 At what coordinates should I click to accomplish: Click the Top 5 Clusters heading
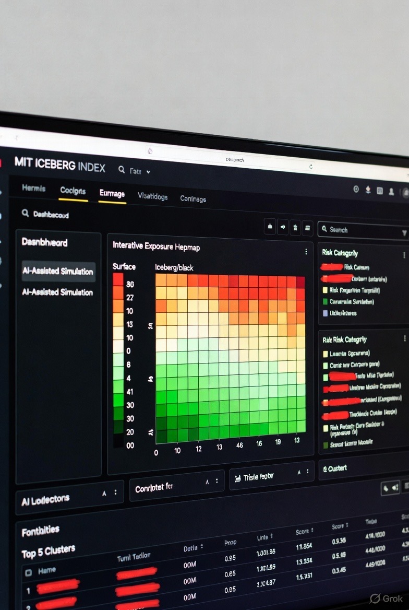tap(48, 552)
